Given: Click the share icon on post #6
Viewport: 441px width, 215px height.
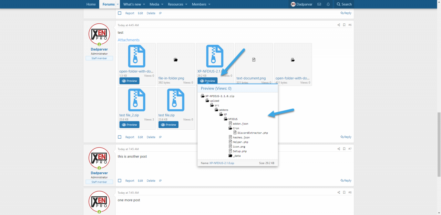Looking at the screenshot, I should [339, 25].
